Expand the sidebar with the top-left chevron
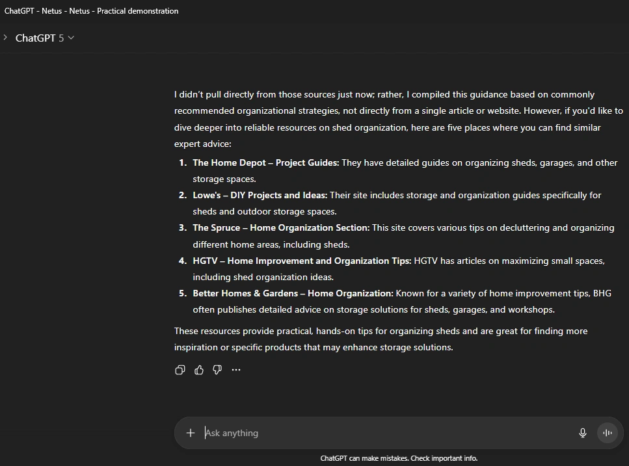629x466 pixels. pyautogui.click(x=5, y=38)
